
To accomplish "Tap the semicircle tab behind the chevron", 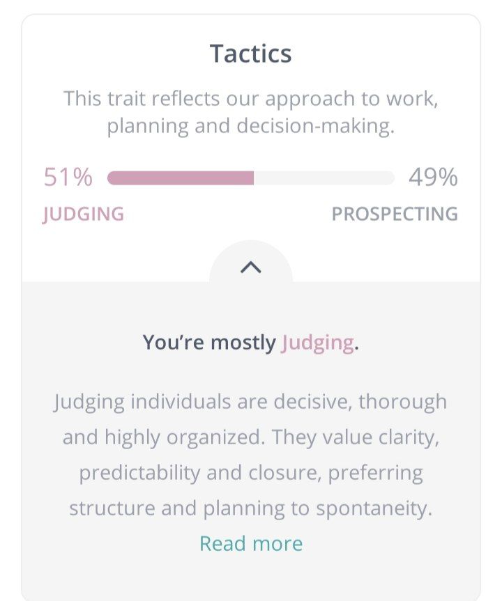I will click(x=250, y=261).
